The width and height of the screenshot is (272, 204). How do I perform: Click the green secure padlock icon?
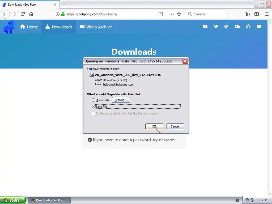[63, 14]
